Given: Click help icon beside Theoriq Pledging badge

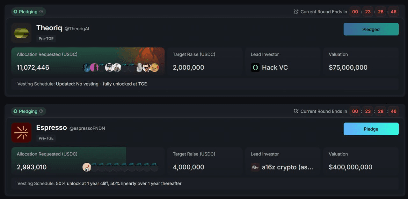Looking at the screenshot, I should click(41, 12).
